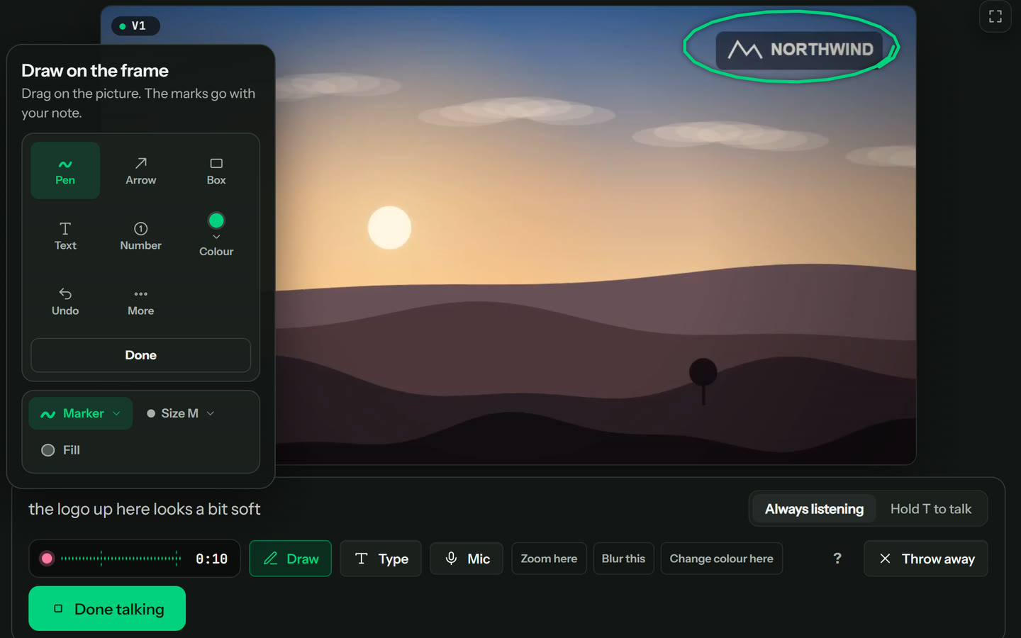Screen dimensions: 1021x638
Task: Choose Change colour here suggestion
Action: (x=722, y=559)
